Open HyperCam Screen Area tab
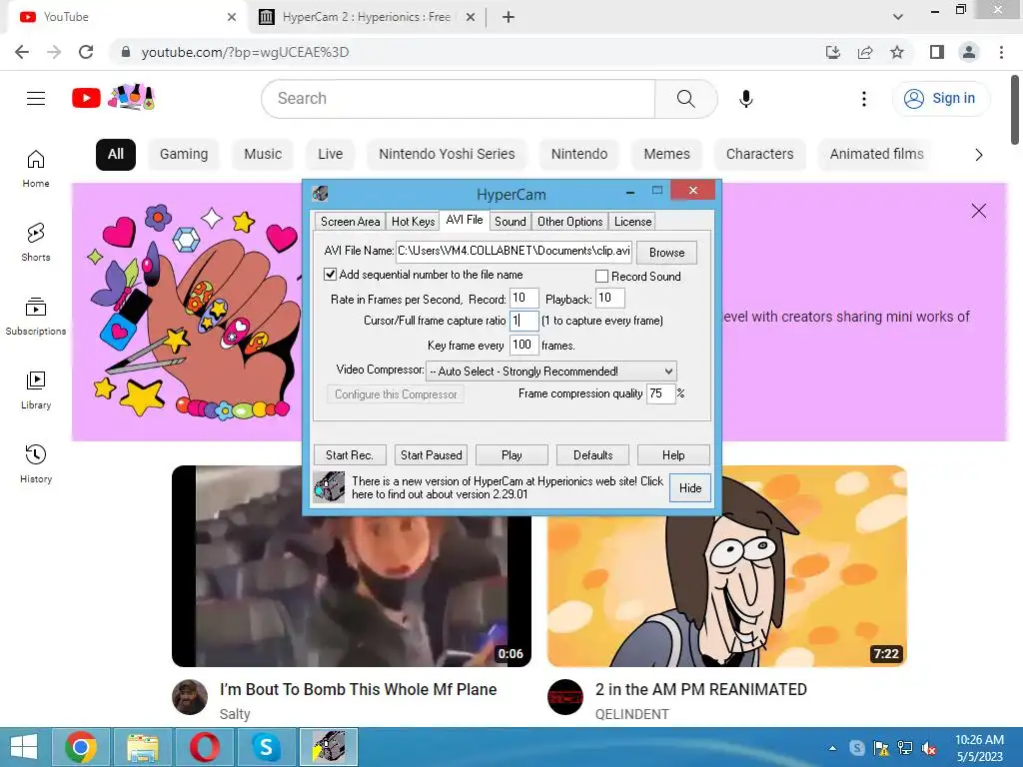This screenshot has height=767, width=1023. tap(350, 222)
